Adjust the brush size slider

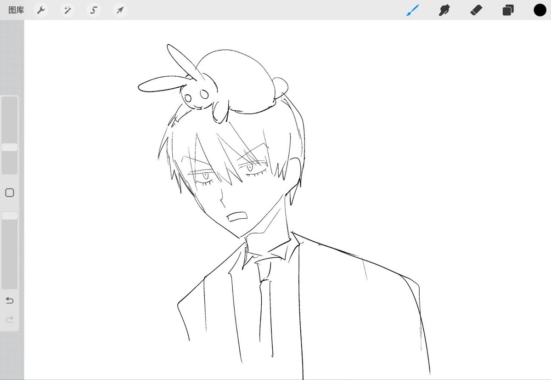(x=9, y=147)
